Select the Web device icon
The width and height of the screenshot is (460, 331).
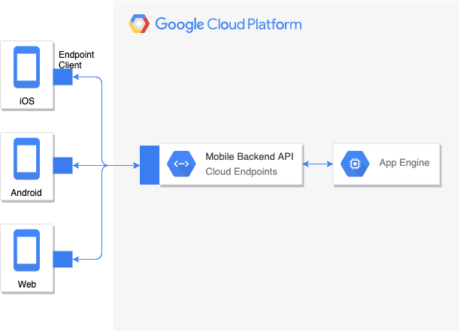[x=27, y=251]
